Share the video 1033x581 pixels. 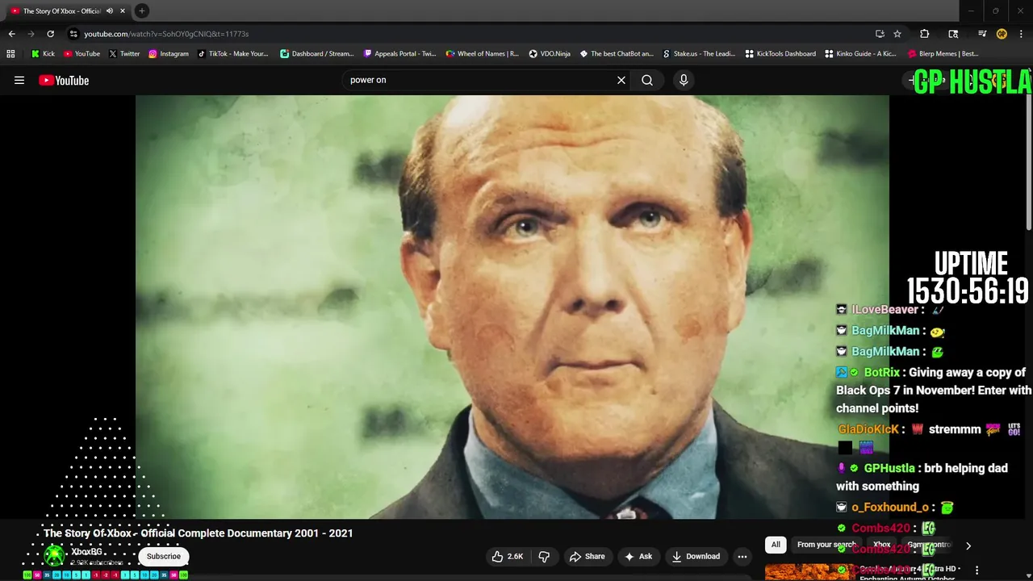(587, 556)
